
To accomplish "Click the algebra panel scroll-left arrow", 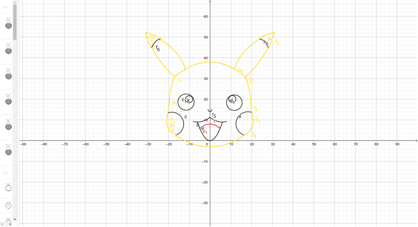I will (x=2, y=224).
